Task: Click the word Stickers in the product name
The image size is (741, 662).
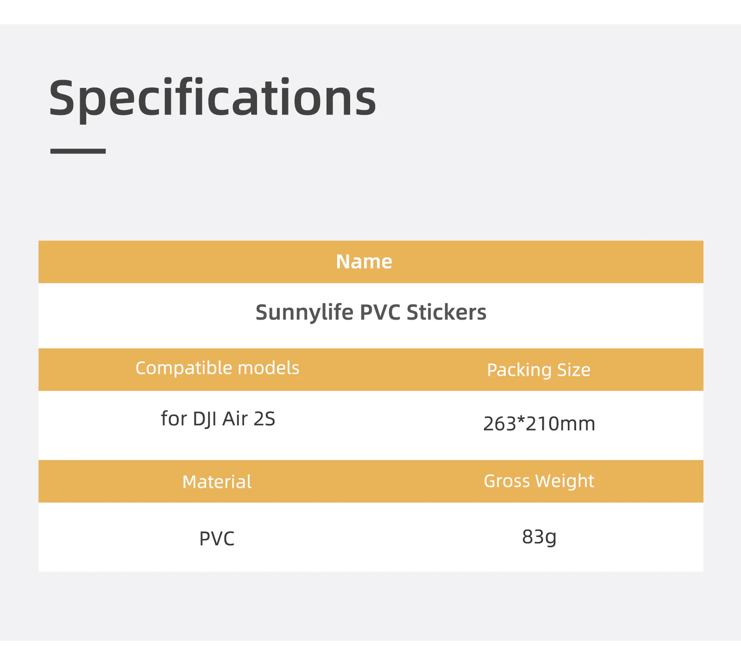Action: (x=446, y=312)
